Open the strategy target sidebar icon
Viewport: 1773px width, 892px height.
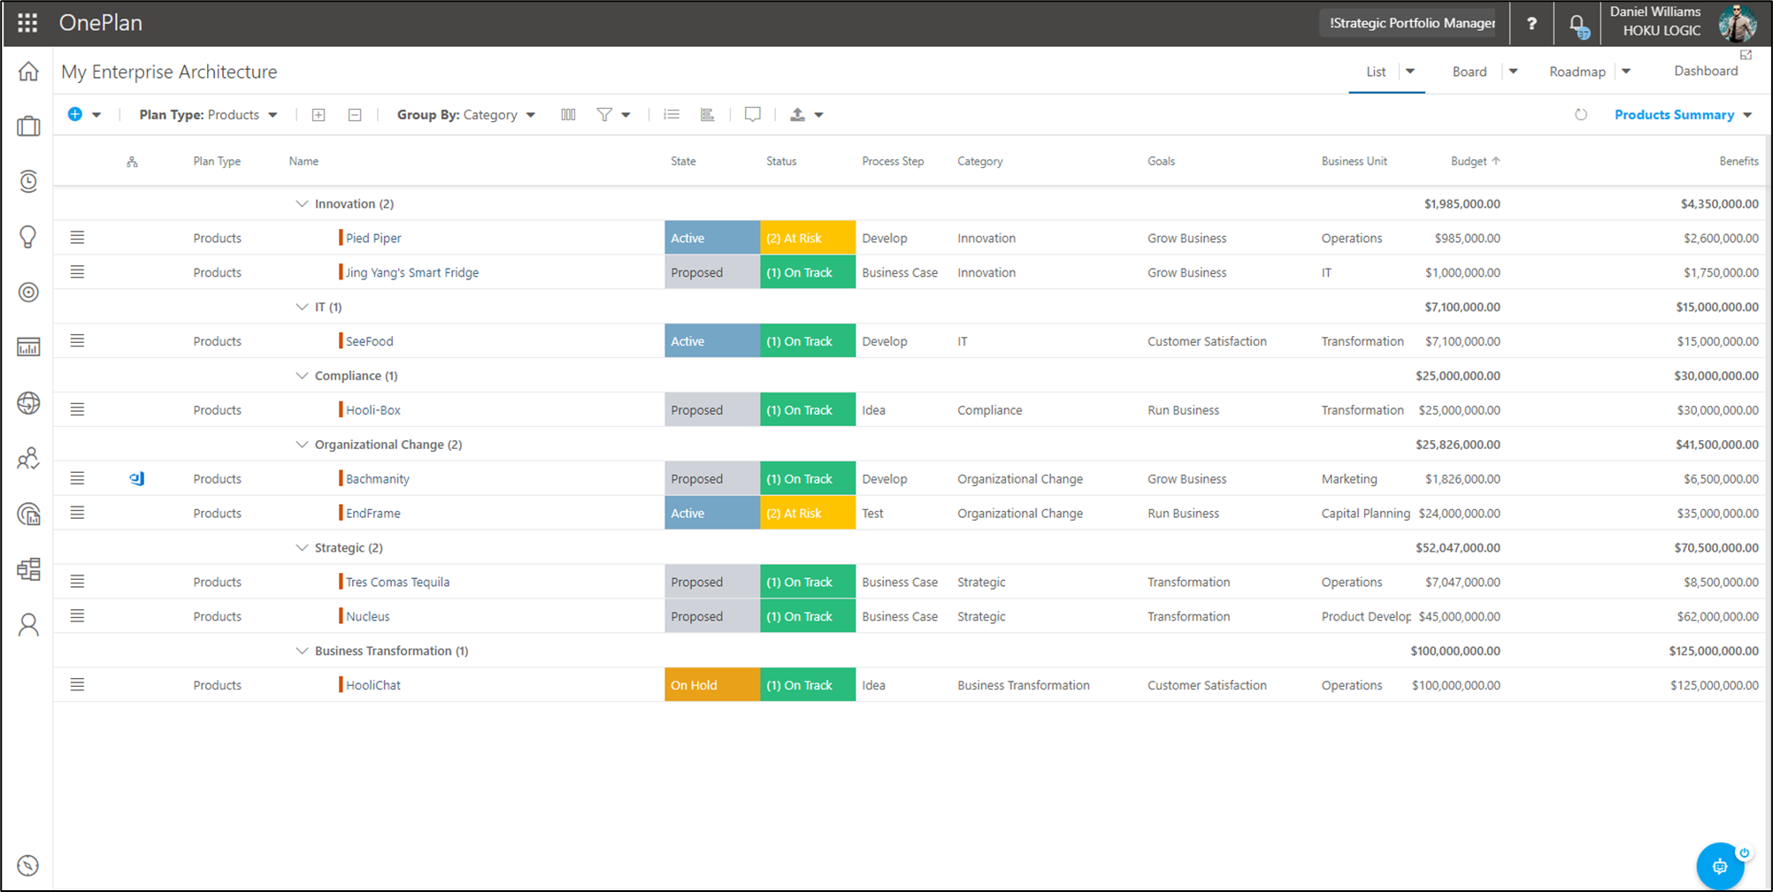28,292
